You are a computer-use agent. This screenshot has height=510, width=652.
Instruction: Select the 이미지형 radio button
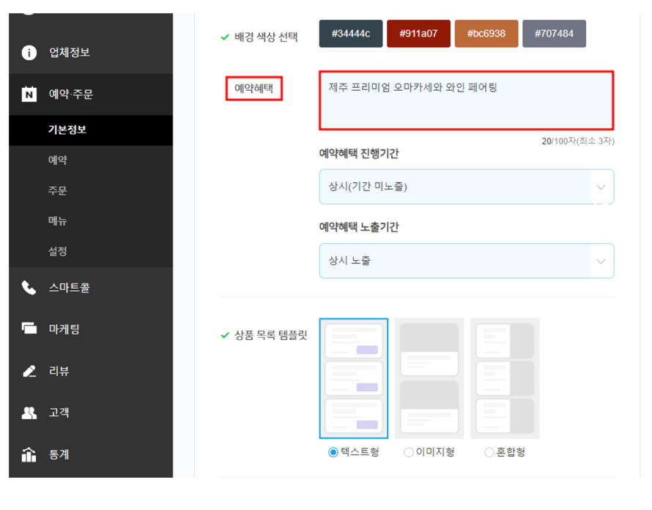pos(409,452)
